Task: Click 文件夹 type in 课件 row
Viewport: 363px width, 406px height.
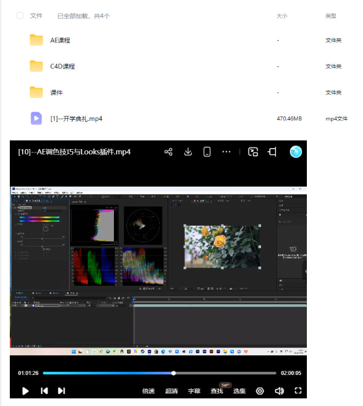Action: pyautogui.click(x=334, y=93)
